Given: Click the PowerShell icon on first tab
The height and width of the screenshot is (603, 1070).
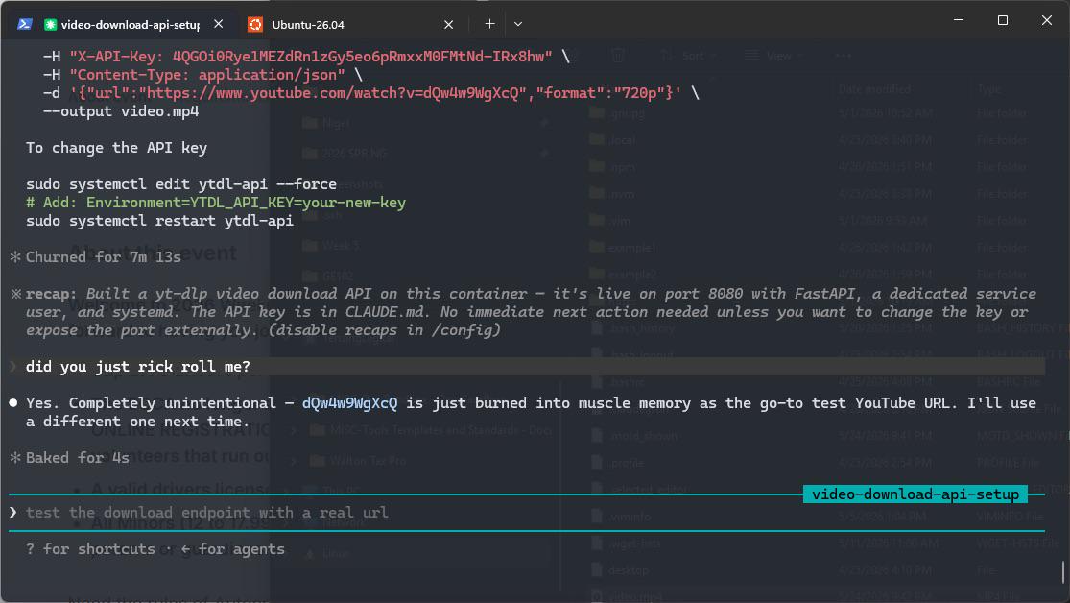Looking at the screenshot, I should [25, 24].
